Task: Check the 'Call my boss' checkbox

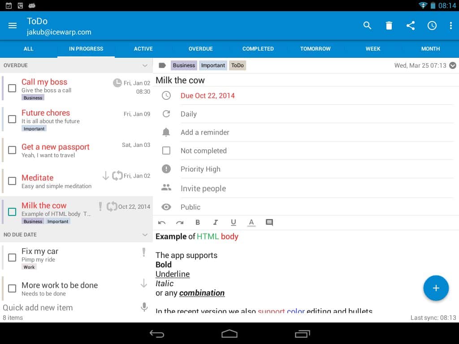Action: tap(13, 88)
